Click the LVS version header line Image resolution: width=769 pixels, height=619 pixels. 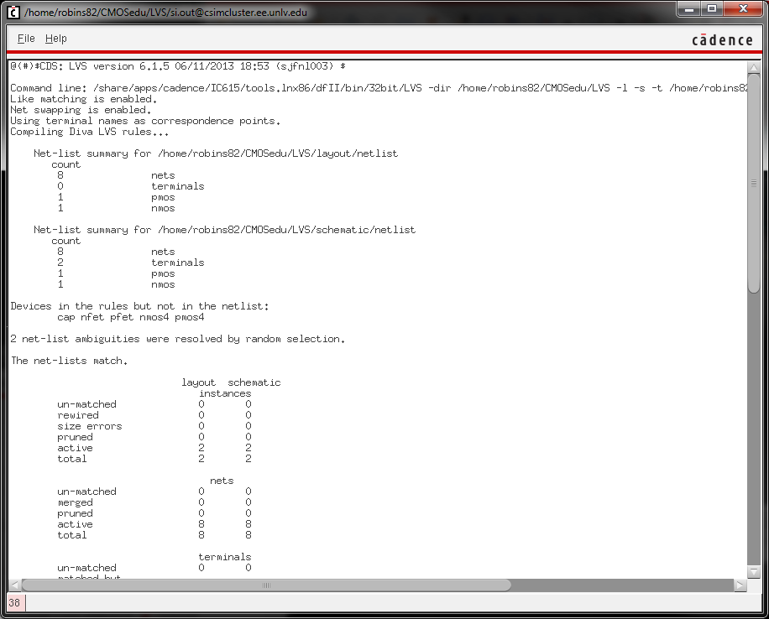pyautogui.click(x=178, y=66)
